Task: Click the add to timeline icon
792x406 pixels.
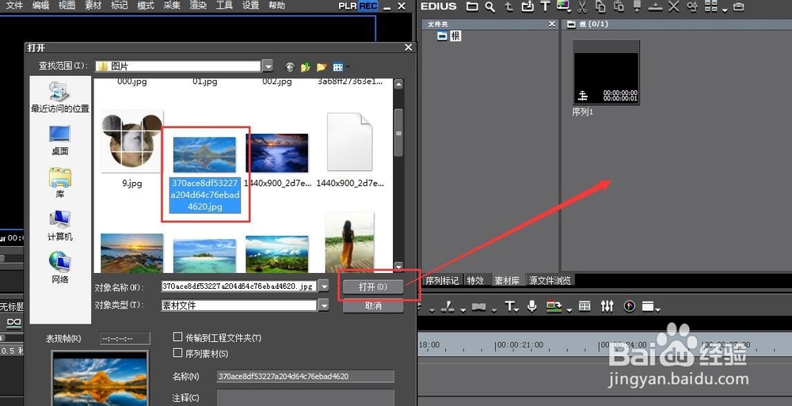Action: (x=655, y=6)
